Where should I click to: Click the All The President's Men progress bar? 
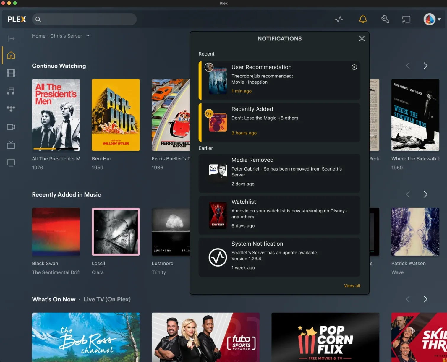coord(56,149)
